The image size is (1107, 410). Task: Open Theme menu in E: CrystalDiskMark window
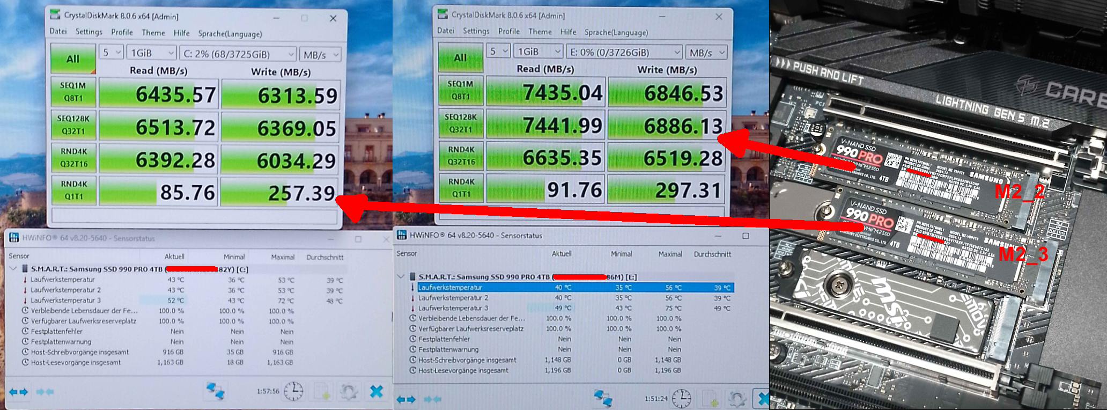point(540,32)
